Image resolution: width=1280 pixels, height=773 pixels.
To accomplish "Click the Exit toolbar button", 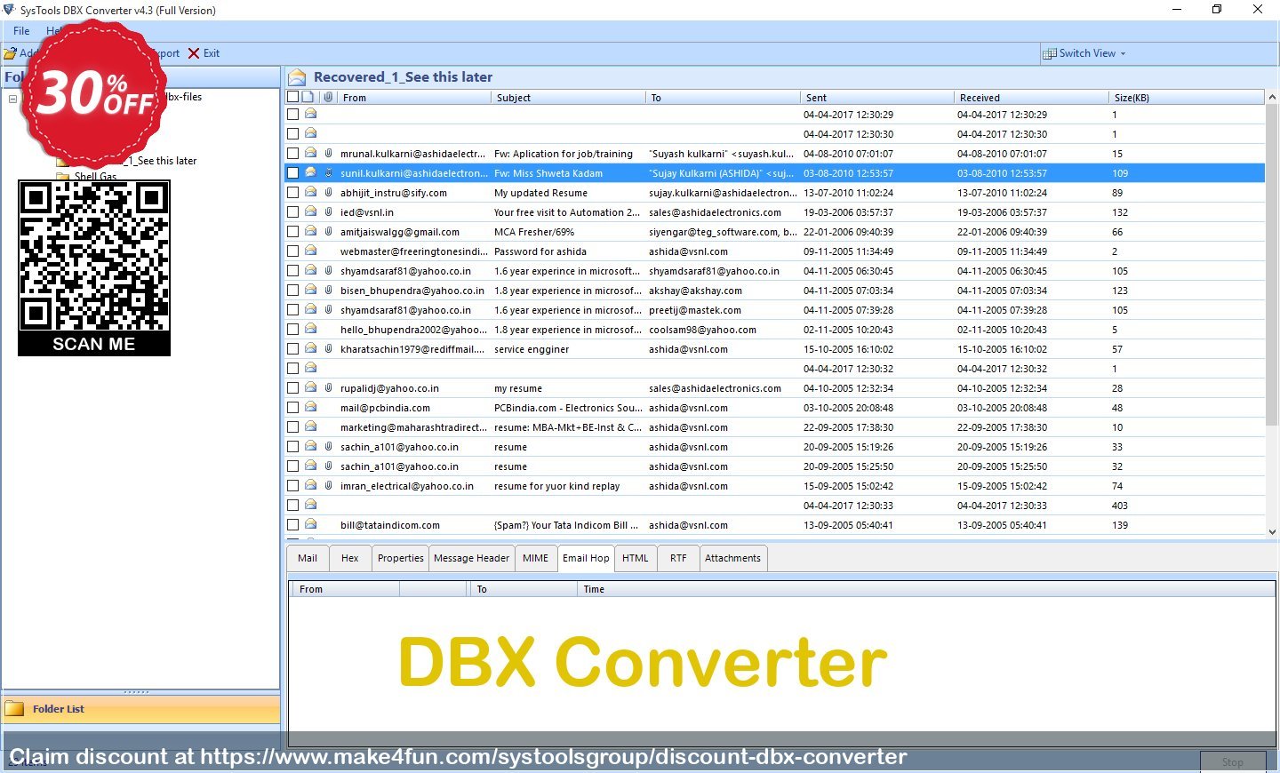I will coord(204,53).
